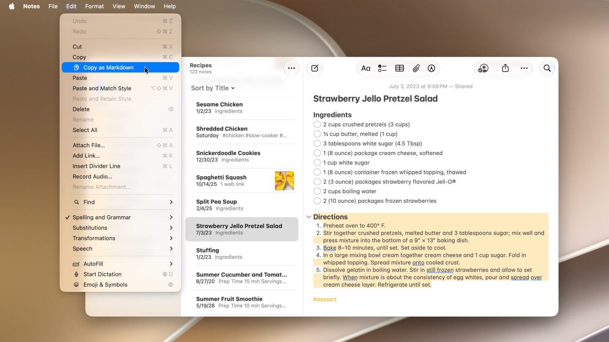Image resolution: width=609 pixels, height=342 pixels.
Task: Check off 1 cup white sugar
Action: click(x=317, y=163)
